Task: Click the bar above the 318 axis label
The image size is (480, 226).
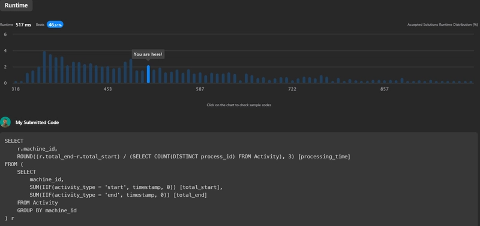Action: [x=16, y=82]
